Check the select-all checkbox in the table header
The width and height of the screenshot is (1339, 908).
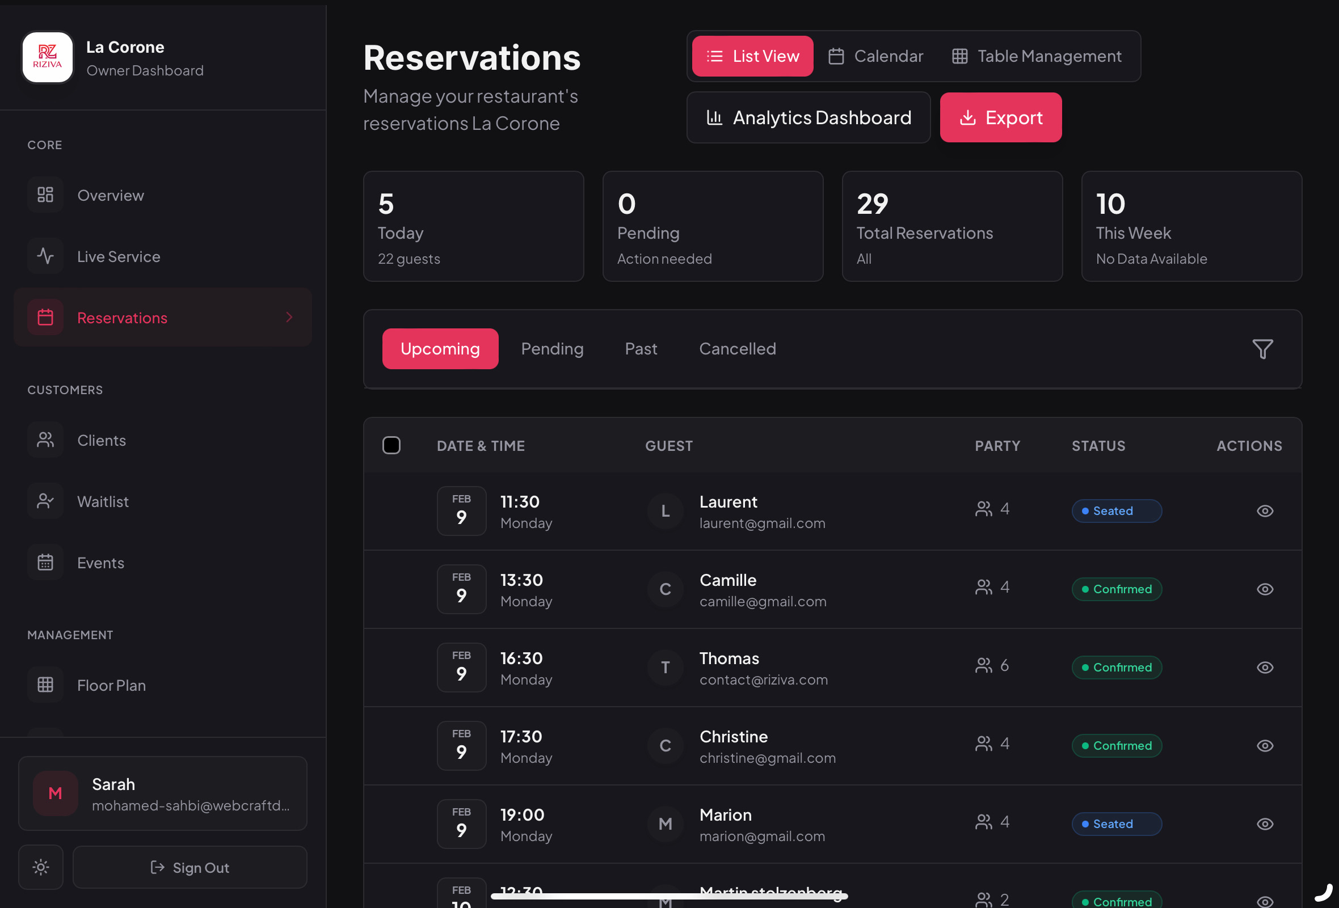click(x=392, y=445)
